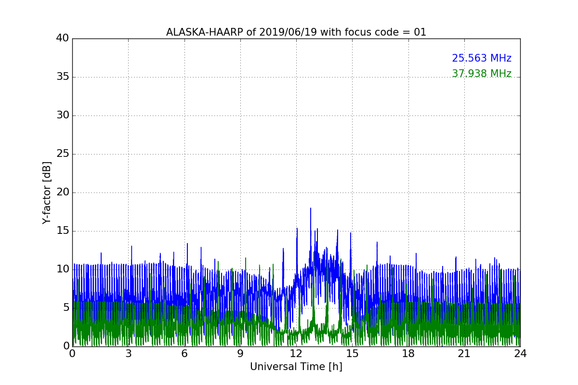The height and width of the screenshot is (385, 578).
Task: Select the 37.938 MHz legend label
Action: (482, 74)
